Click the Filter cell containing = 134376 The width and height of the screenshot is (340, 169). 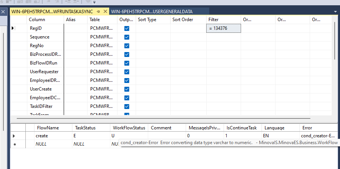point(223,28)
